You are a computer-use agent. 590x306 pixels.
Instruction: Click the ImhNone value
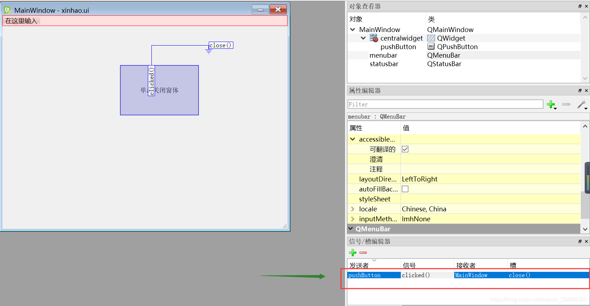point(416,219)
